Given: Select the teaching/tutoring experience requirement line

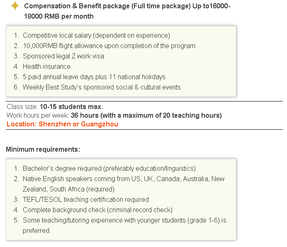Looking at the screenshot, I should tap(124, 220).
